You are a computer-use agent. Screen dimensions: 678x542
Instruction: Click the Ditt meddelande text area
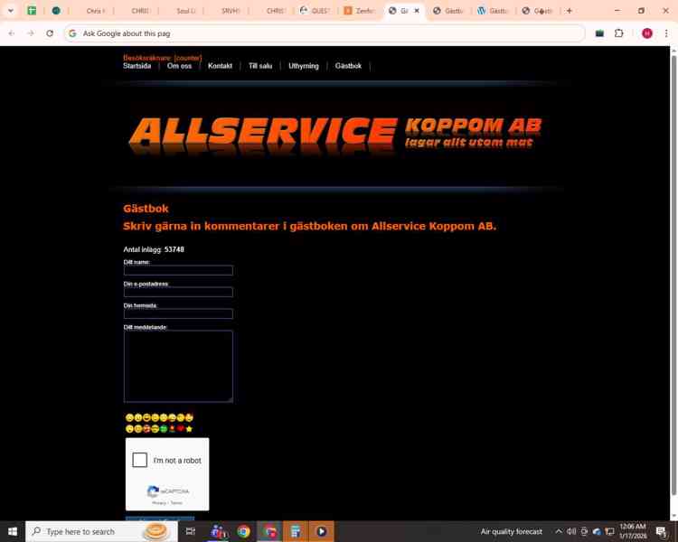point(178,366)
